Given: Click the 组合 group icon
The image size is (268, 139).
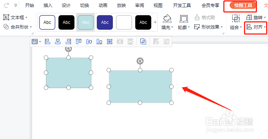Looking at the screenshot, I should click(236, 18).
